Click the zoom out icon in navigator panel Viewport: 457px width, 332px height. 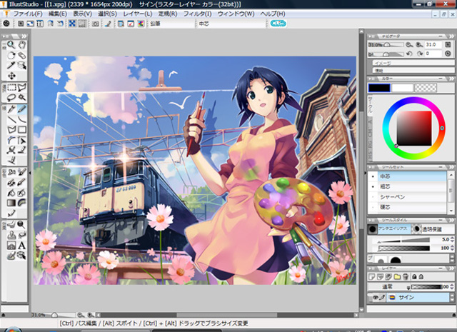tap(409, 44)
